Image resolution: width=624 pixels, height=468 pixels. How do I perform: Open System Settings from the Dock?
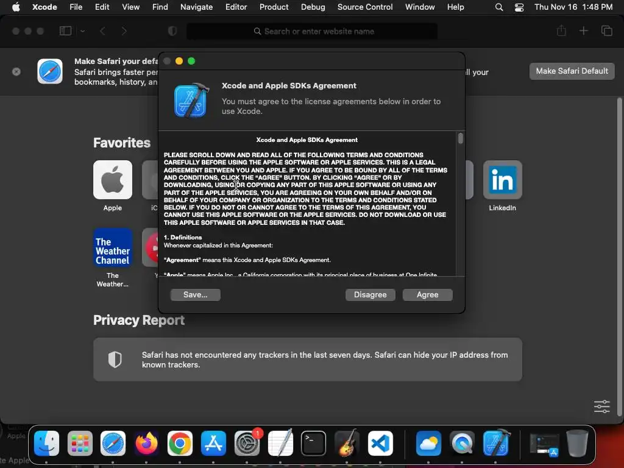click(247, 443)
